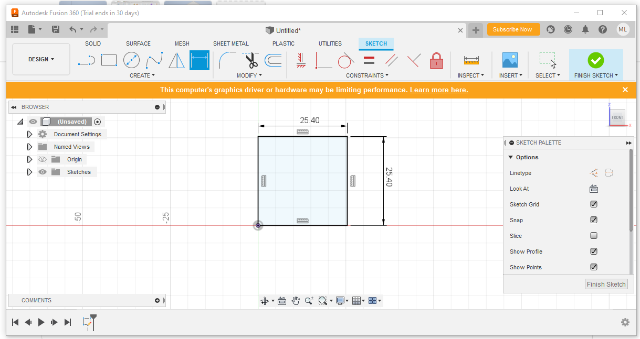Open the MODIFY dropdown menu
This screenshot has height=339, width=640.
click(249, 75)
